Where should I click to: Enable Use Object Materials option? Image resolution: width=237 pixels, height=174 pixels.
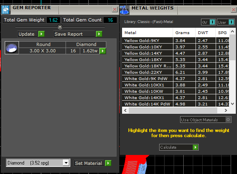pos(228,120)
